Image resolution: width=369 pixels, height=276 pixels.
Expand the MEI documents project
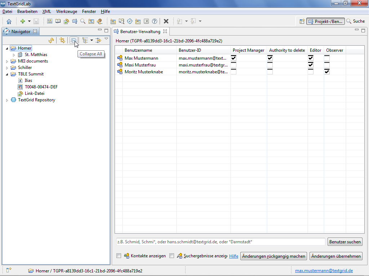pos(7,61)
